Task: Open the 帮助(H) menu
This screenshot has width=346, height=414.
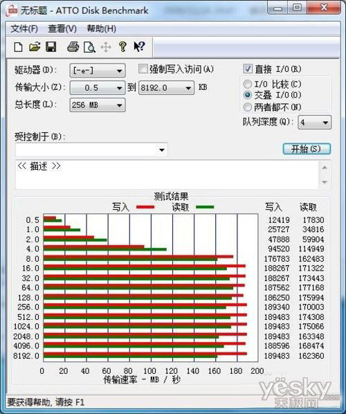Action: [x=102, y=29]
